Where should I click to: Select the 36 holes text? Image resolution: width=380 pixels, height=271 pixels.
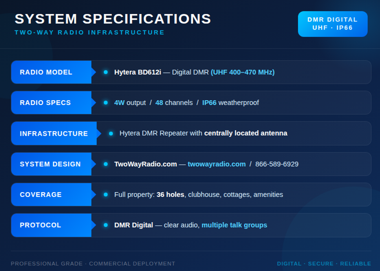click(x=171, y=195)
